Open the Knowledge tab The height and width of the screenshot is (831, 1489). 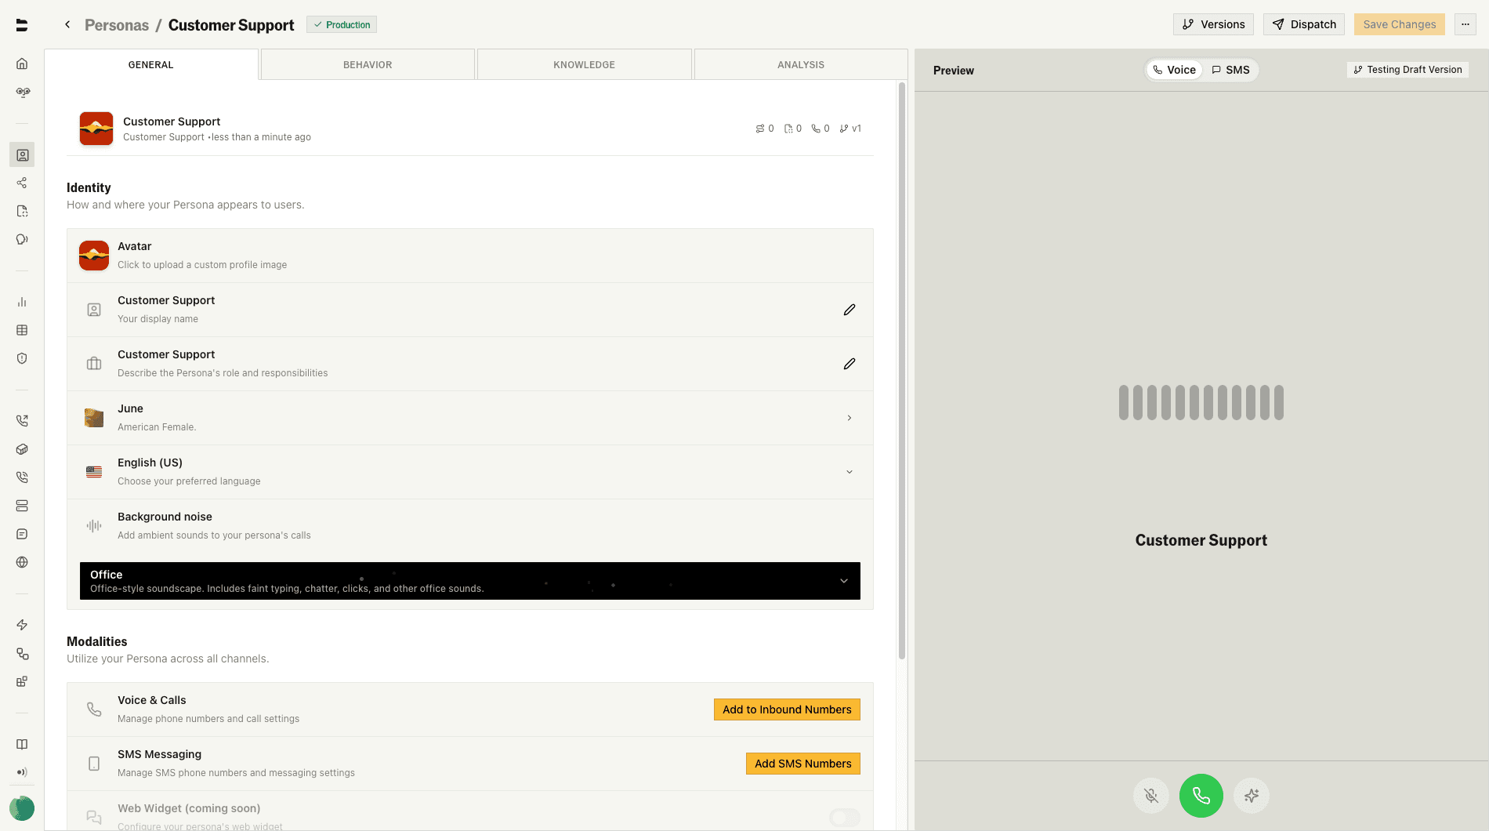coord(584,64)
